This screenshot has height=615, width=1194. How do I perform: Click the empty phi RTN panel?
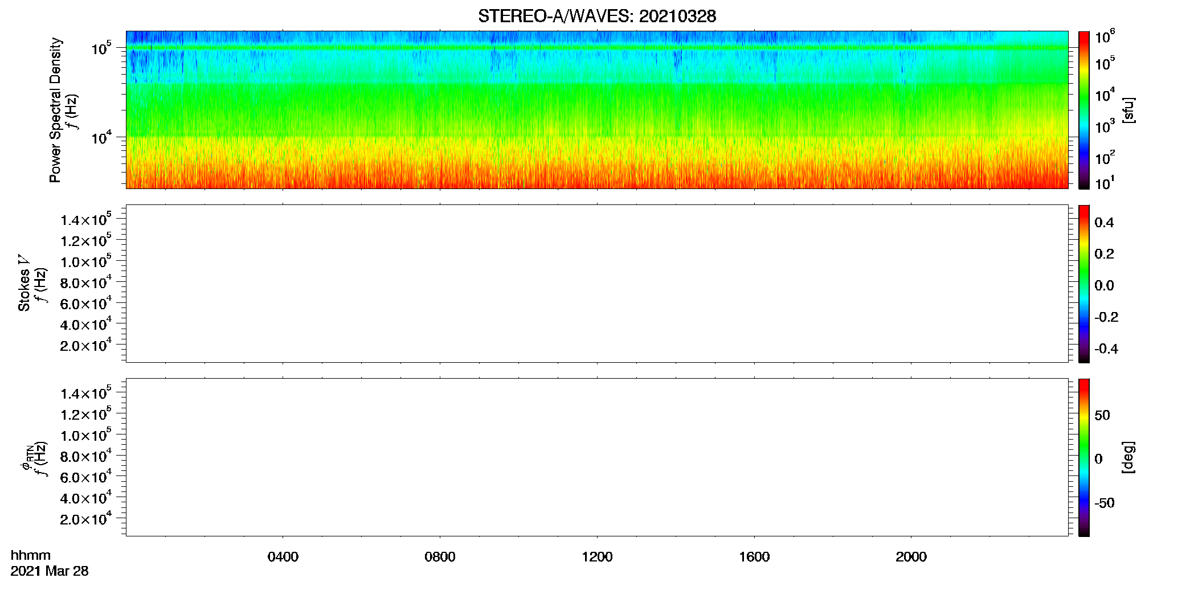(x=597, y=457)
